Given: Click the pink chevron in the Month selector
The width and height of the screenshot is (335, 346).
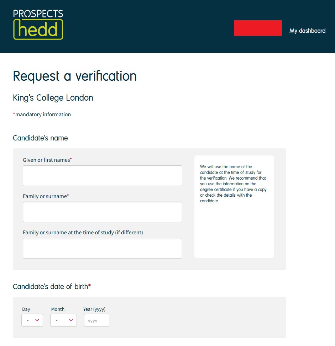Looking at the screenshot, I should [x=71, y=320].
